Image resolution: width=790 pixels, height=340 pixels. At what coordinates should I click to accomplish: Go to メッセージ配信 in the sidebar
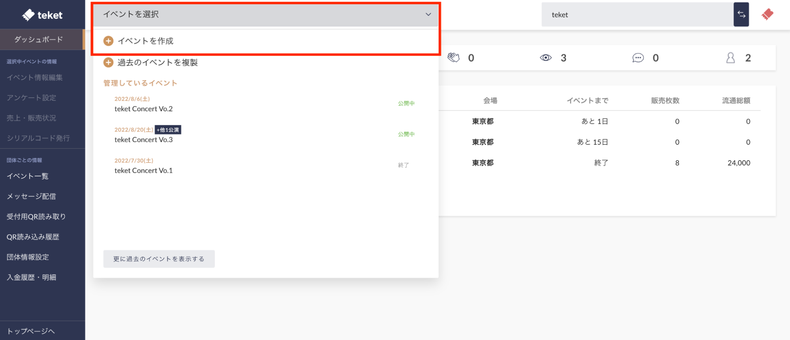[31, 196]
